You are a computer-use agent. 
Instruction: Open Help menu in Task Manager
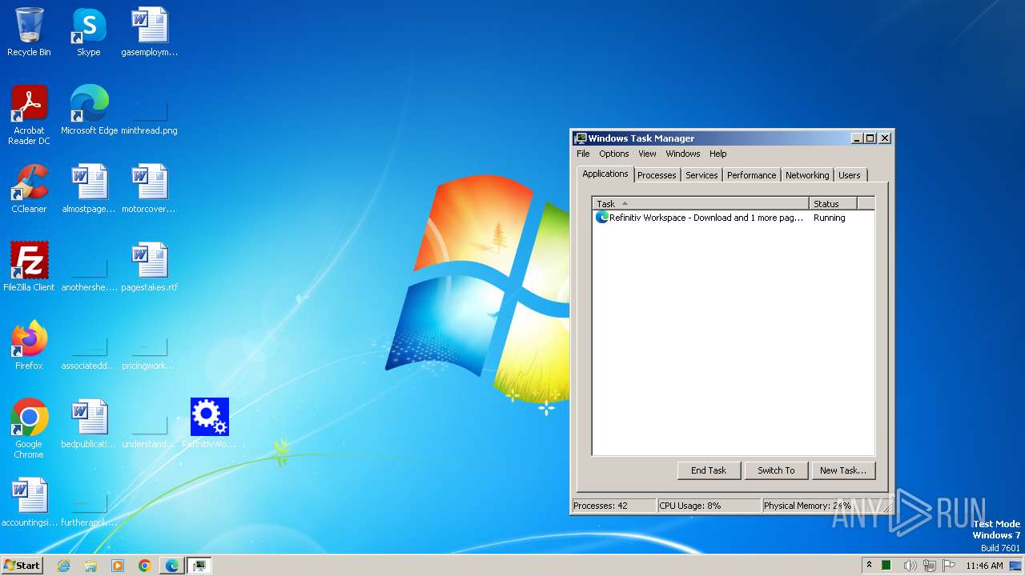click(718, 154)
